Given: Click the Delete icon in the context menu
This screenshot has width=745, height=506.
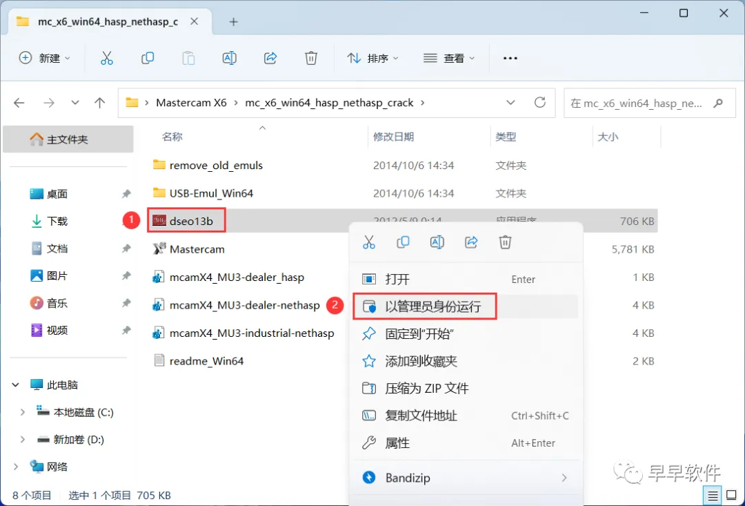Looking at the screenshot, I should tap(505, 242).
